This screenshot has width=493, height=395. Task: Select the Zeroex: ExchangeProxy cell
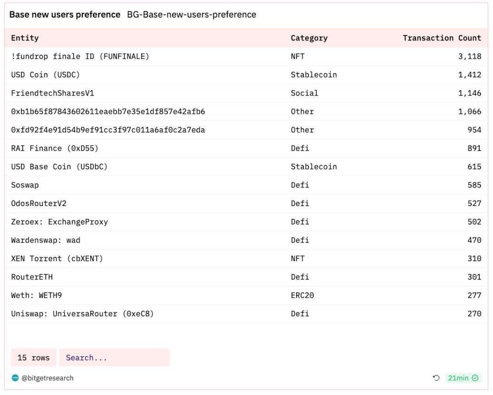(59, 222)
